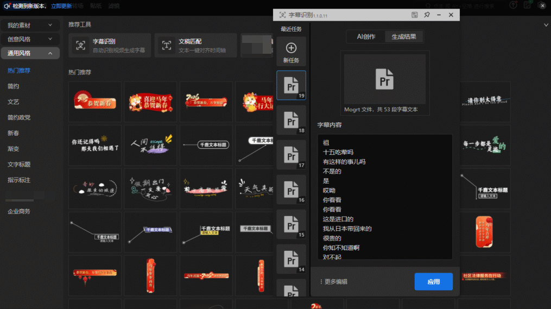The width and height of the screenshot is (551, 309).
Task: Pin the 字幕识别 window
Action: pyautogui.click(x=427, y=15)
